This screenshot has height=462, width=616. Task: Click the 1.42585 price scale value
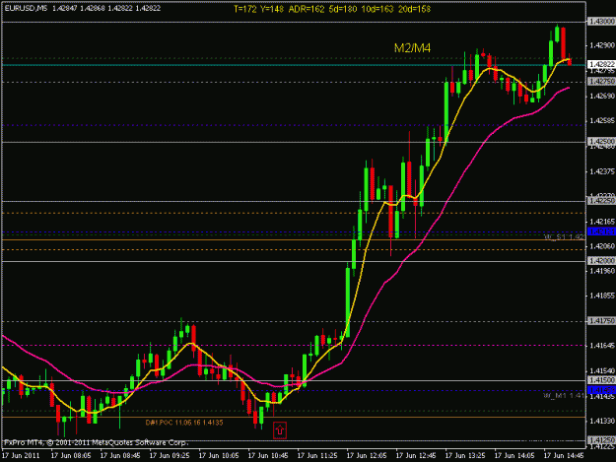point(601,120)
